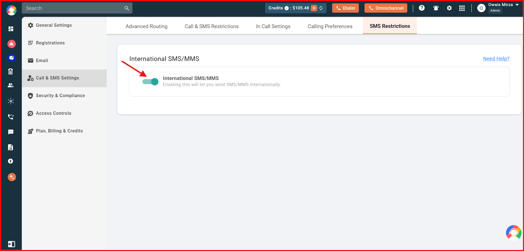Refresh the credits balance

click(x=321, y=8)
